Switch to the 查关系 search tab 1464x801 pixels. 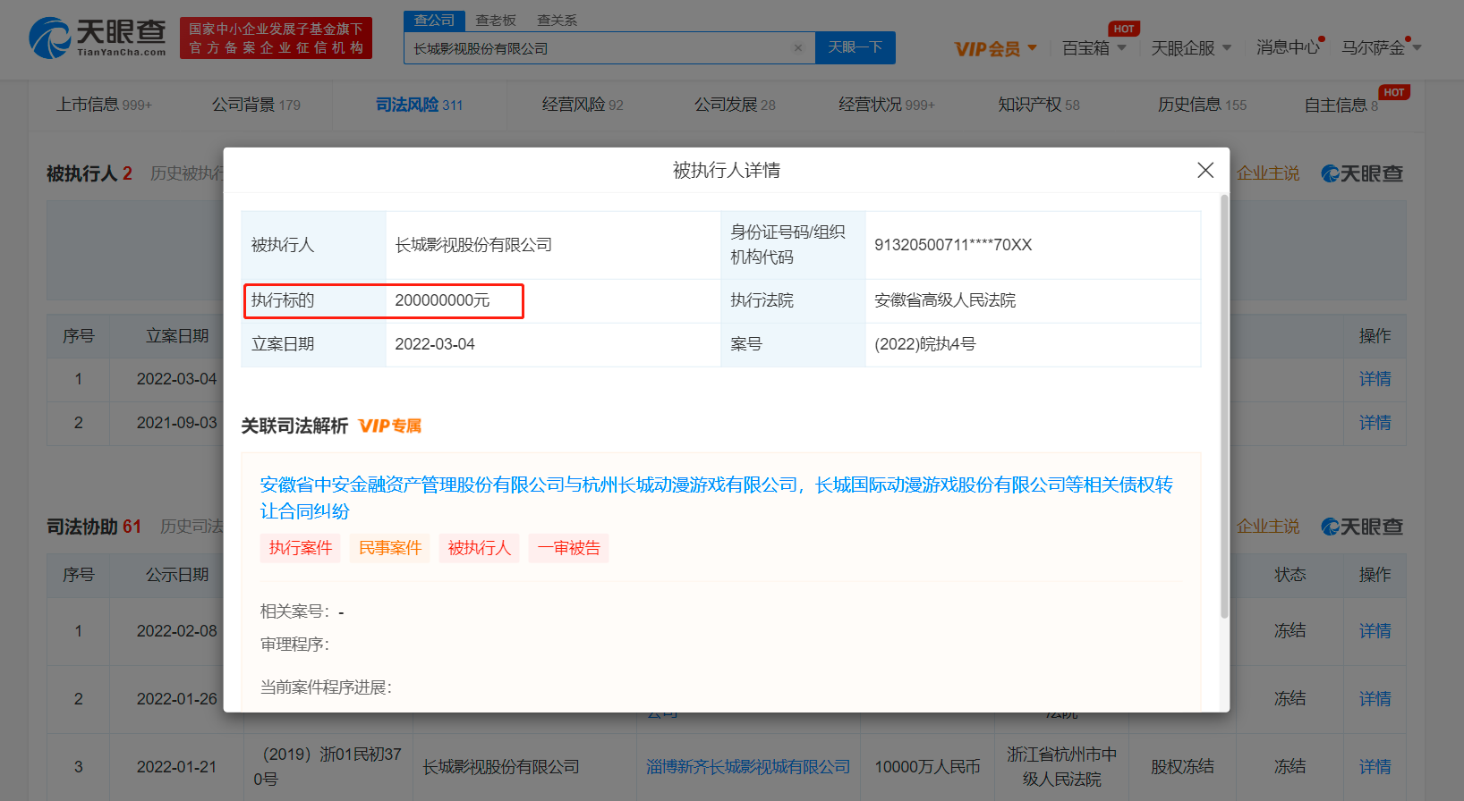tap(557, 20)
